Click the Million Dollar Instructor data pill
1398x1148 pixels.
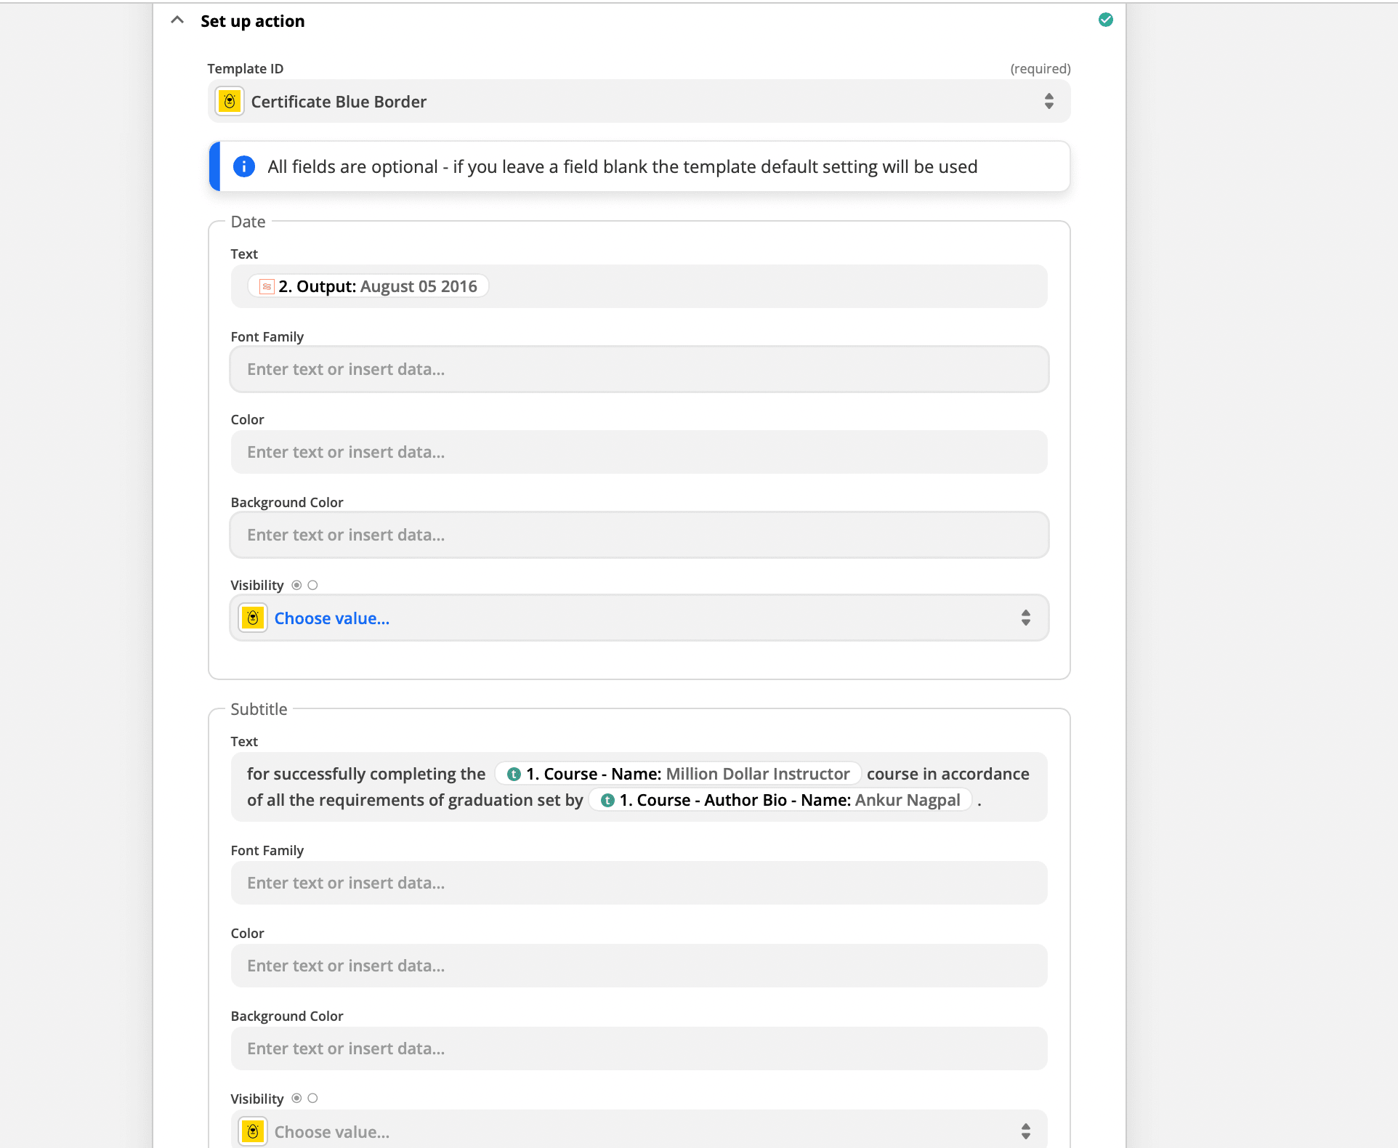tap(757, 775)
